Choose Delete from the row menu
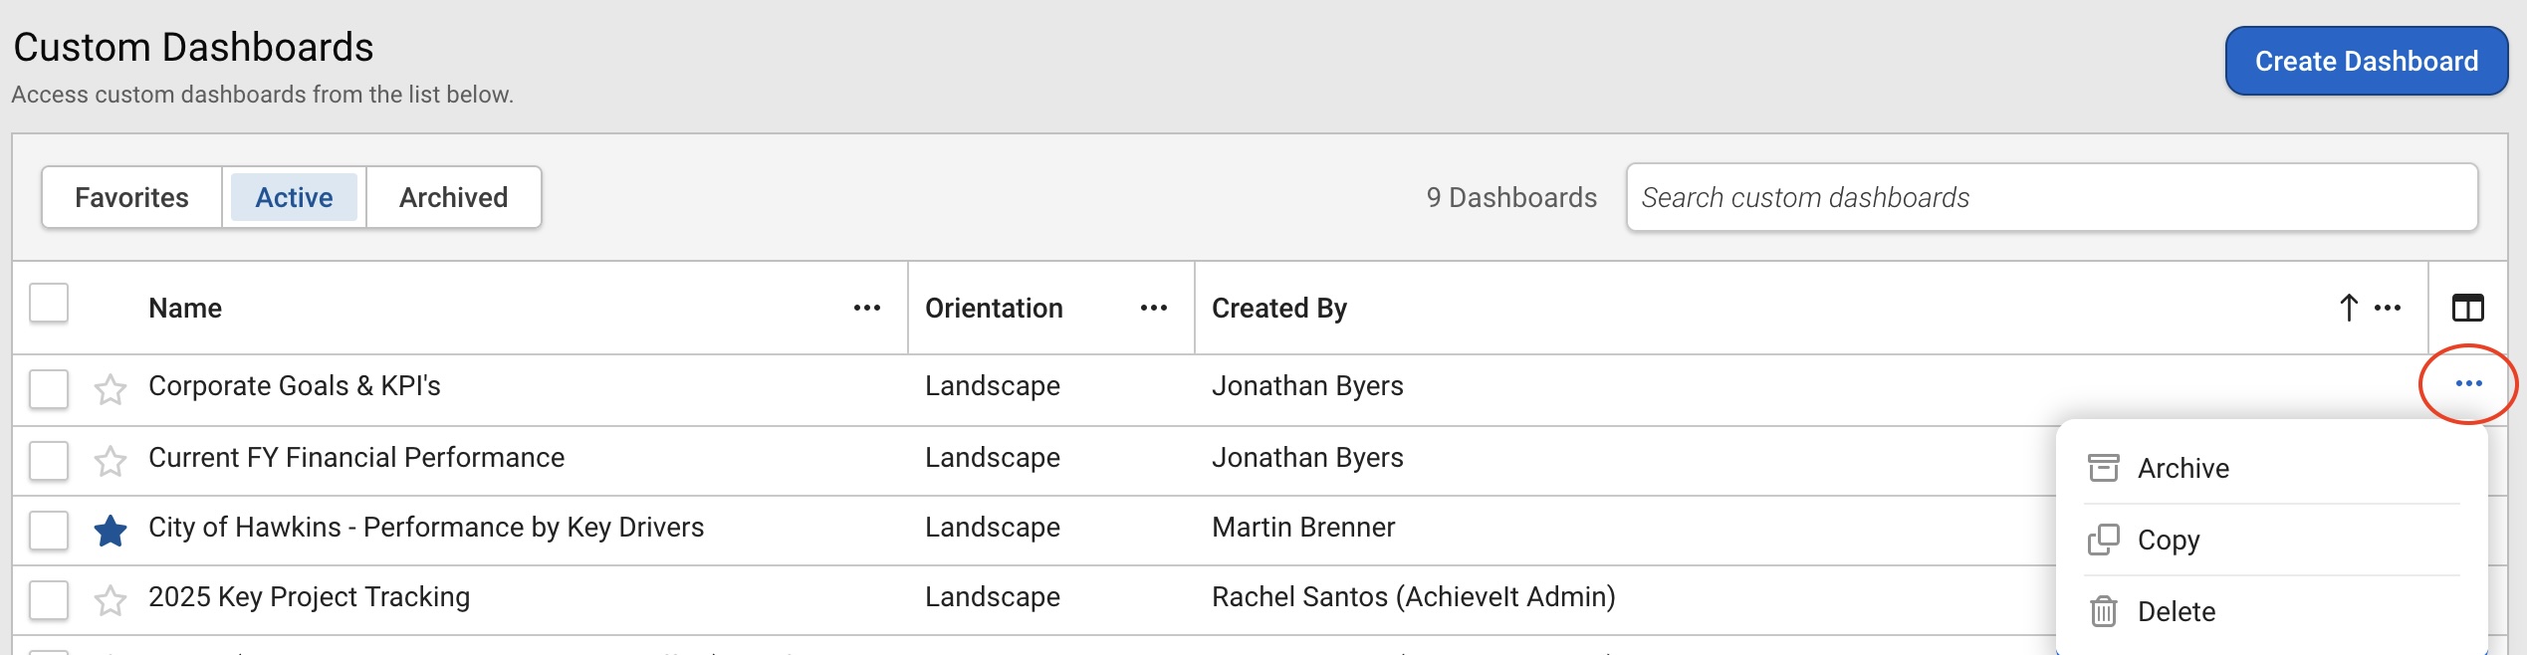Screen dimensions: 2527x655 pyautogui.click(x=2272, y=611)
